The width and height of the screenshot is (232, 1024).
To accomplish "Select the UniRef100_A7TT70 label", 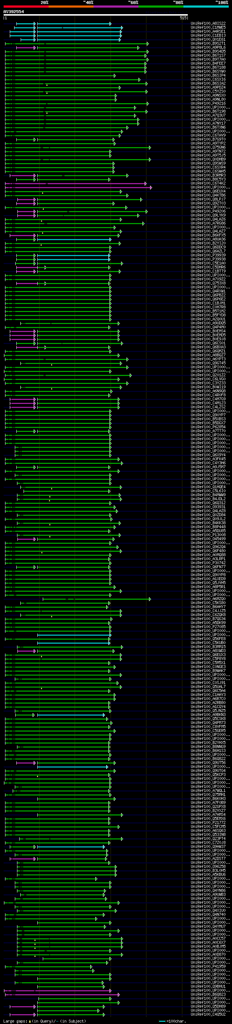I will [x=208, y=431].
